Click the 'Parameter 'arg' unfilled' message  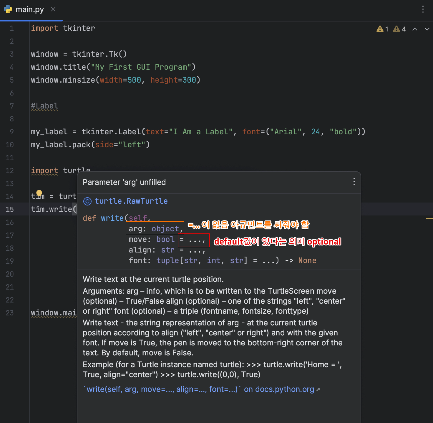click(124, 182)
